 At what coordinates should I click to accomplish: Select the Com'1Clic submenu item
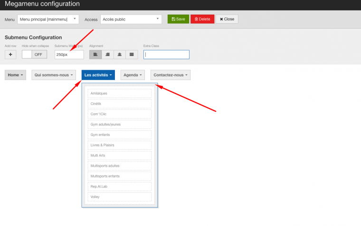coord(120,114)
